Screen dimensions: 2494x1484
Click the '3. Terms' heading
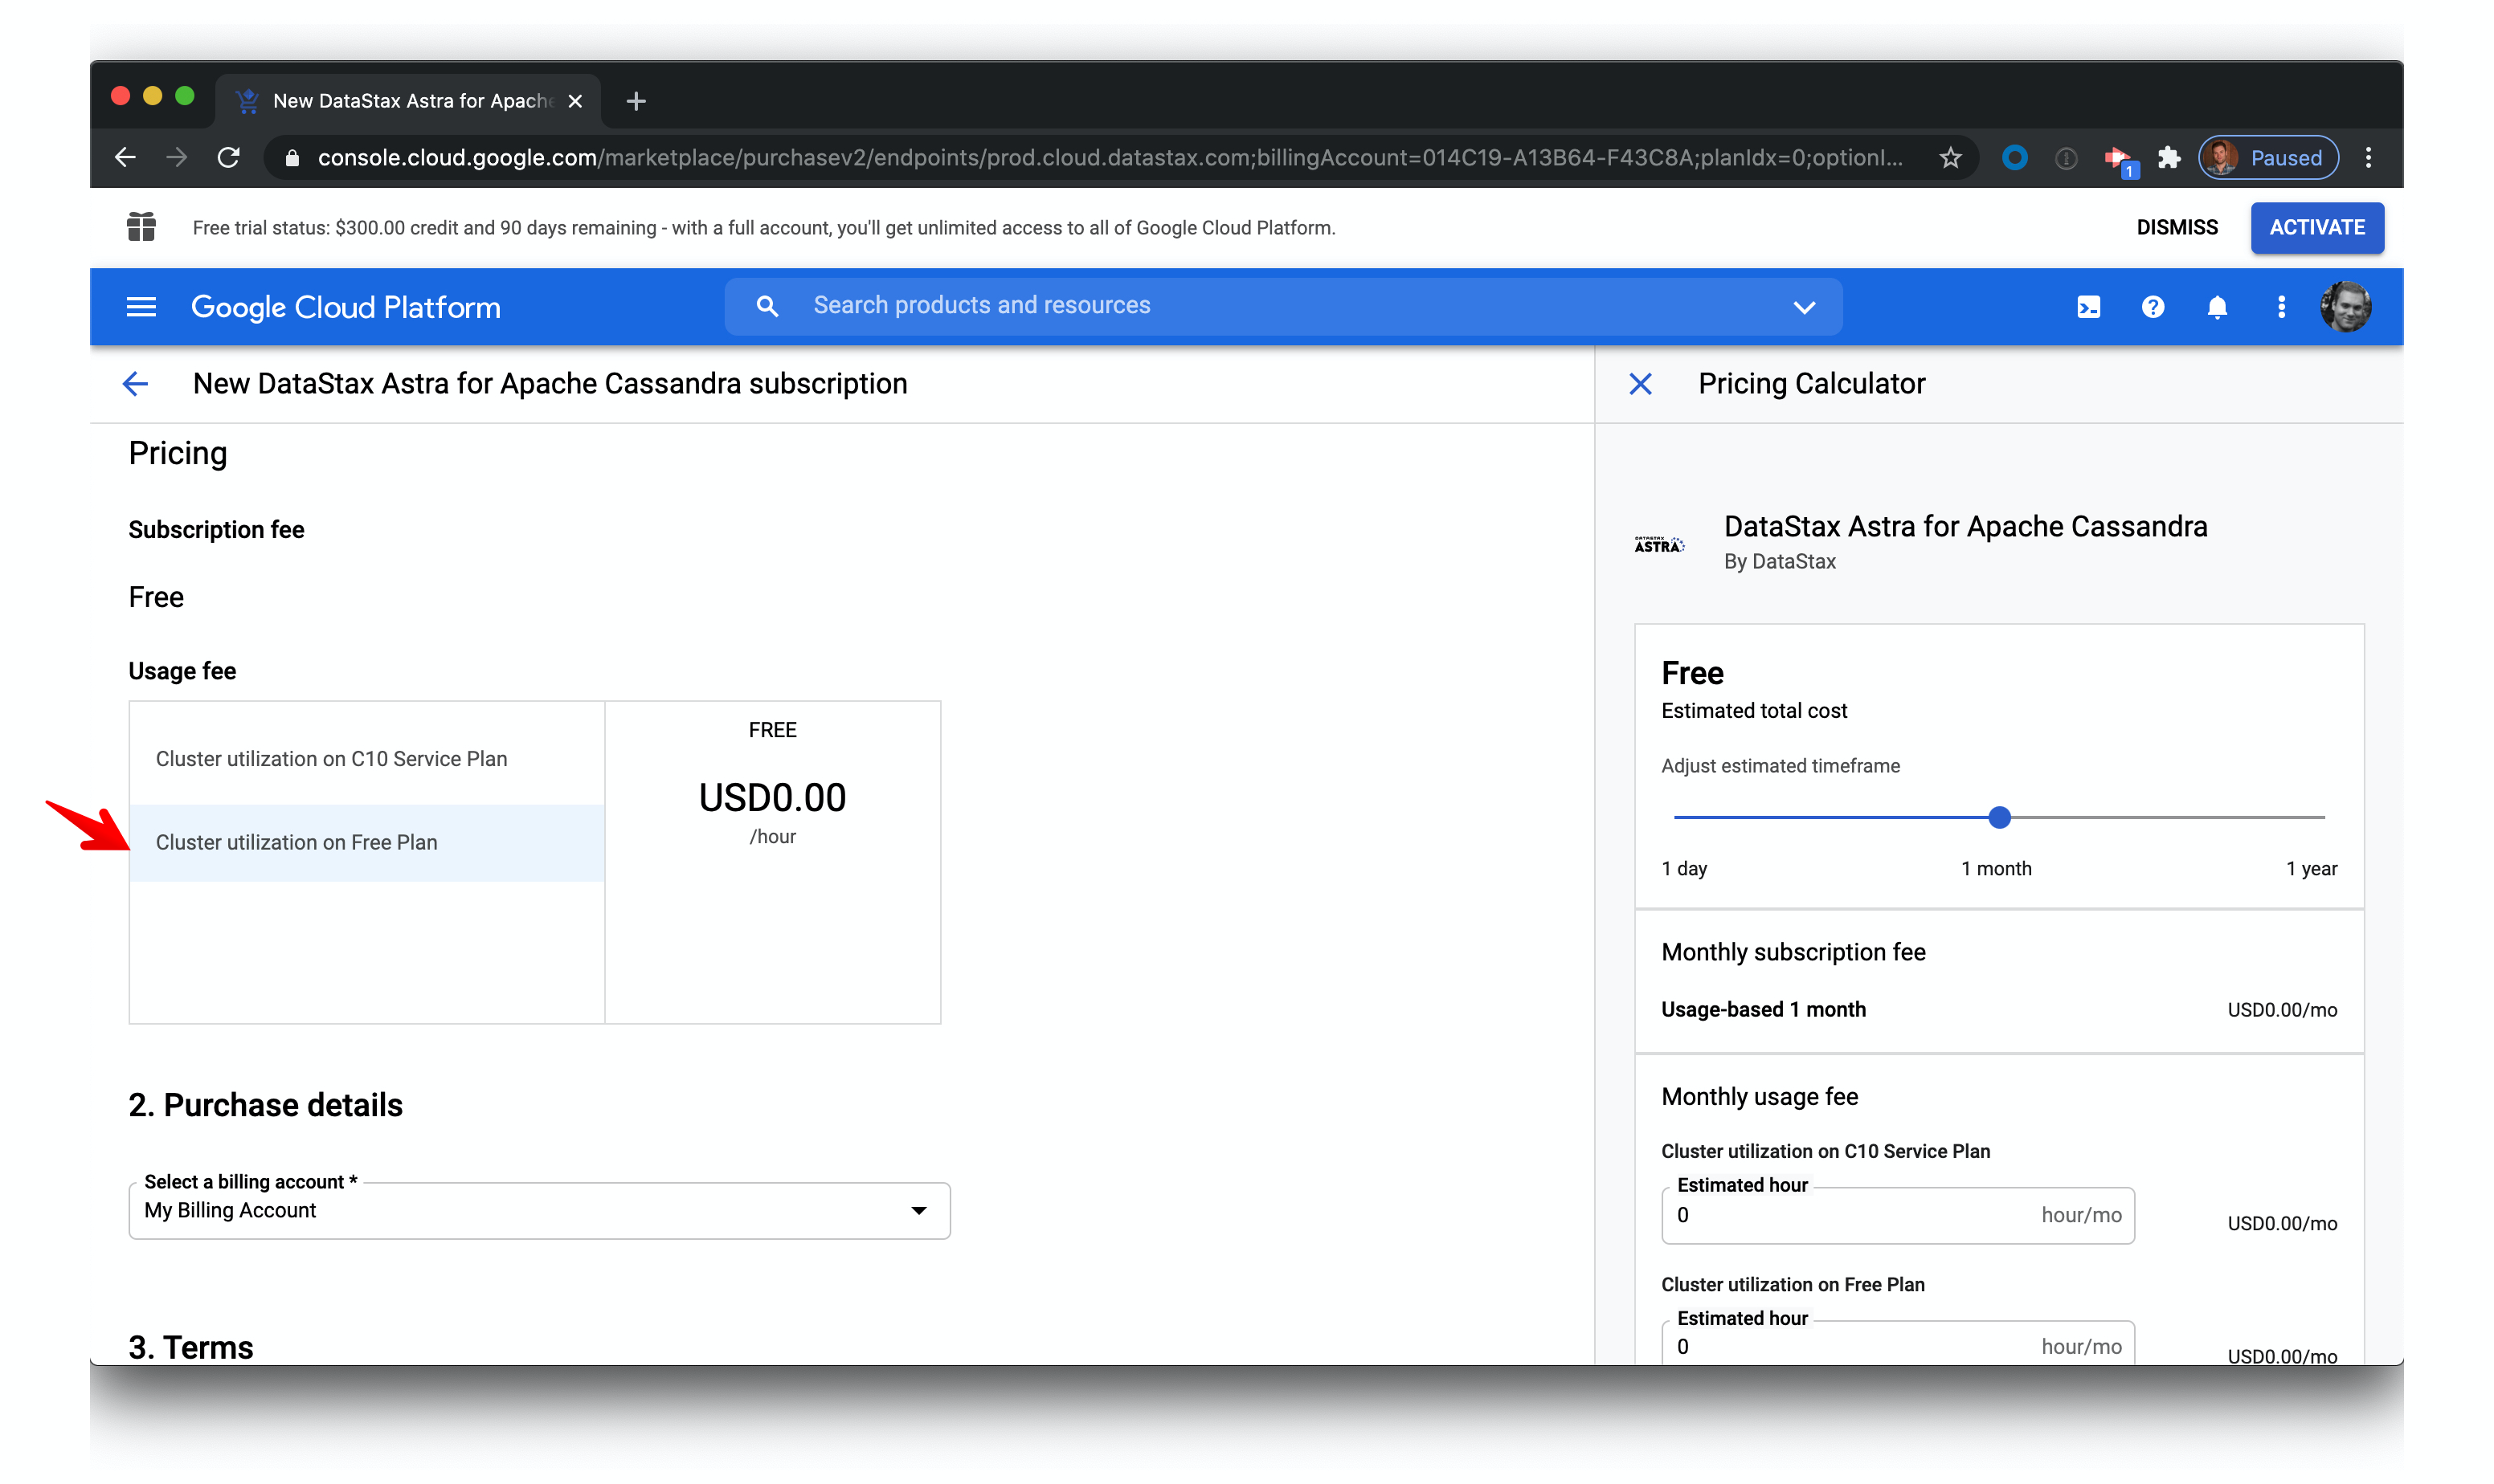click(x=190, y=1347)
